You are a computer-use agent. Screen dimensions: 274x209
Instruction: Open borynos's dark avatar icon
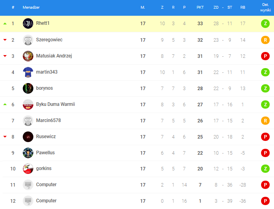pos(28,88)
